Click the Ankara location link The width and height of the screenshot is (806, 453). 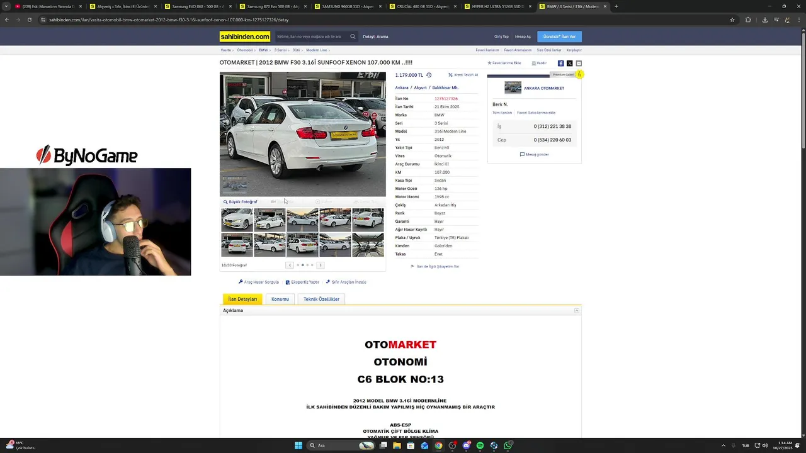coord(402,87)
